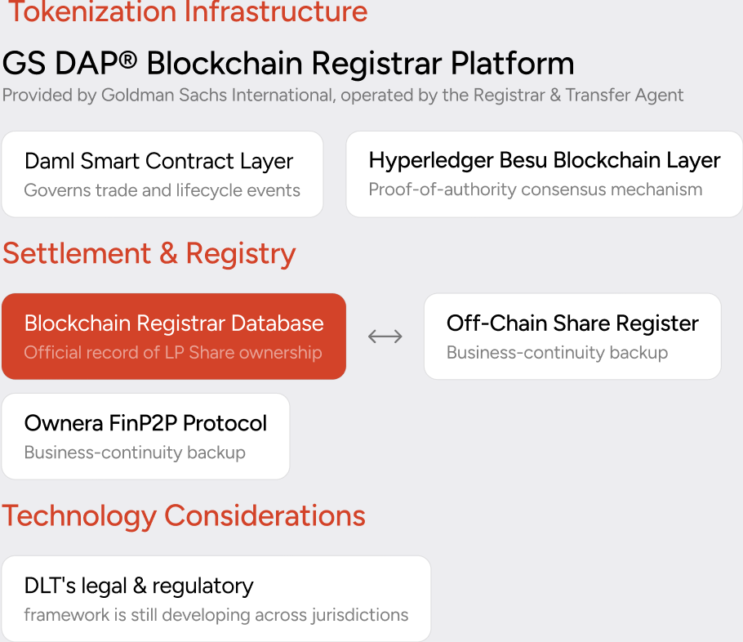The image size is (743, 642).
Task: Click 'framework is still developing across jurisdictions' text
Action: (x=216, y=615)
